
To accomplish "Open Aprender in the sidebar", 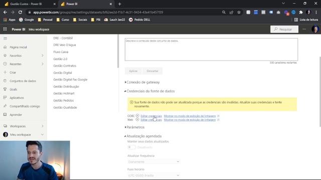I will (x=16, y=114).
